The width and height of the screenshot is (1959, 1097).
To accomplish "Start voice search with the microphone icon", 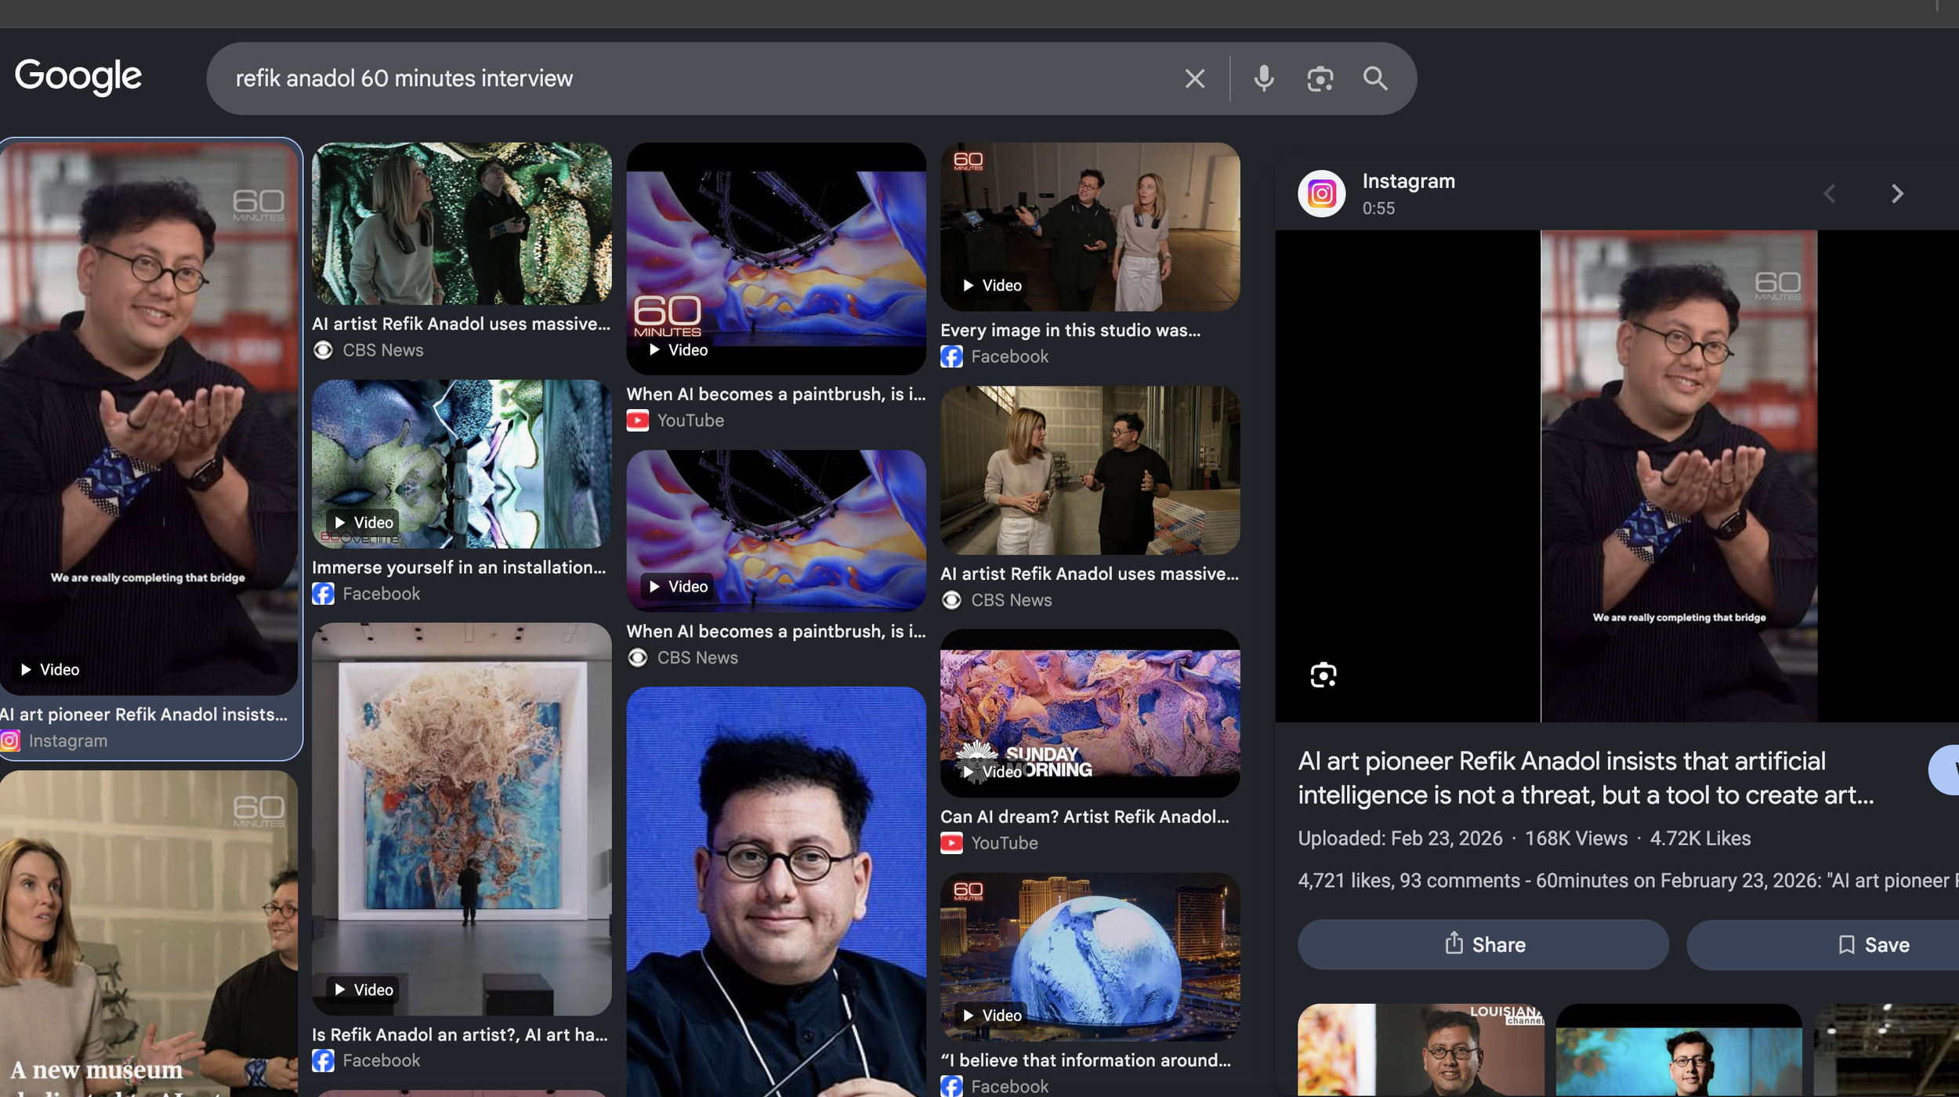I will click(1263, 78).
